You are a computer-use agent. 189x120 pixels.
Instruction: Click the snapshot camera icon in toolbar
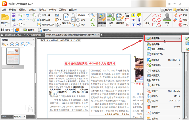[x=57, y=15]
